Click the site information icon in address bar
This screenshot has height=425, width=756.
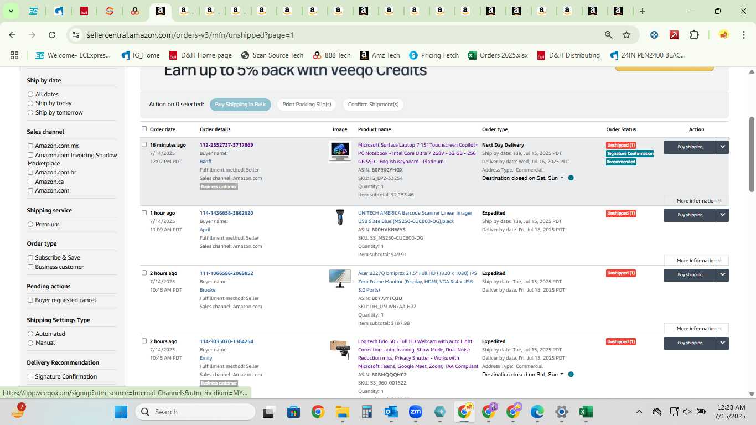coord(76,35)
